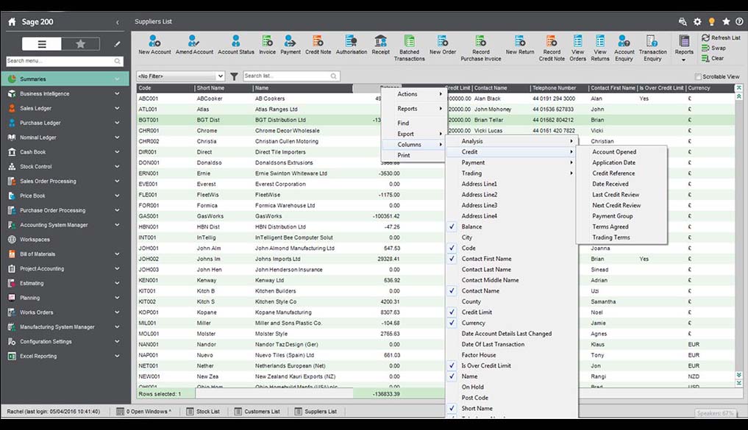Select Account Opened in Credit submenu
748x430 pixels.
(621, 152)
